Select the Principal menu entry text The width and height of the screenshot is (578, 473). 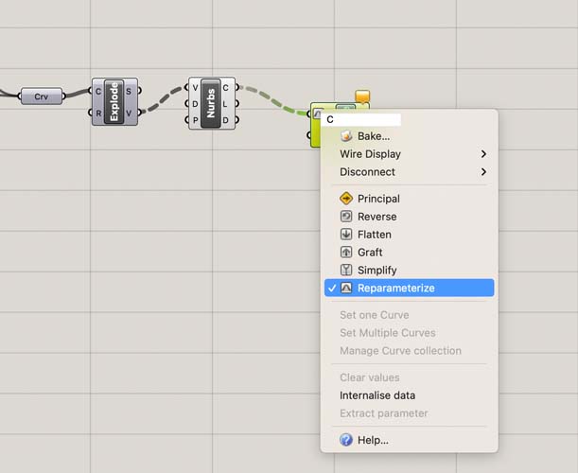pos(379,199)
